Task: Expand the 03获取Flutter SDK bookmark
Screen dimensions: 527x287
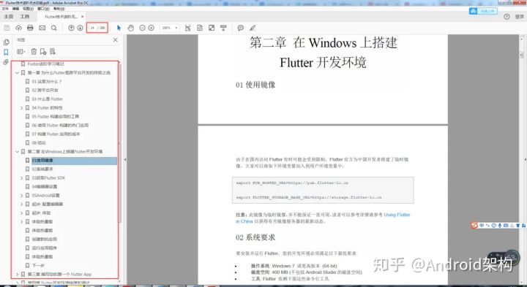Action: (21, 178)
